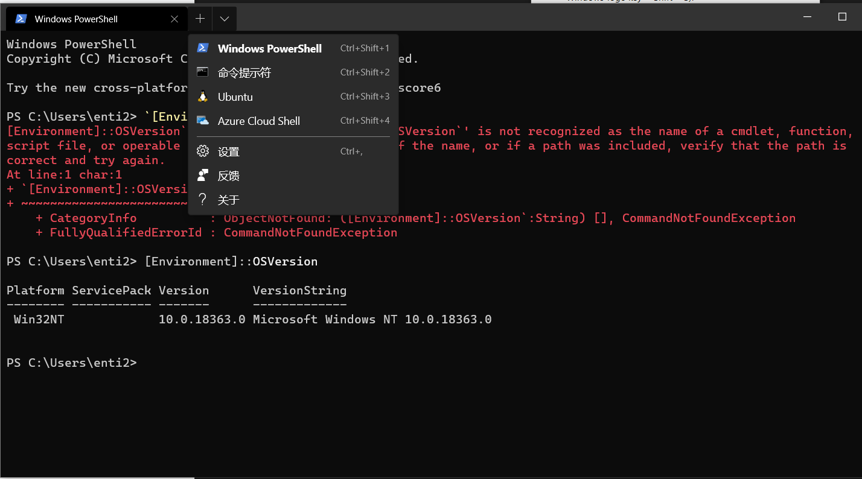Click the CommandNotFoundException error text
The width and height of the screenshot is (862, 479).
(x=310, y=232)
